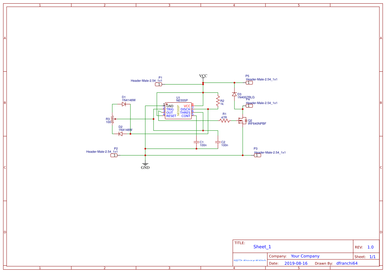The width and height of the screenshot is (386, 273).
Task: Click header connector P5 pin
Action: tap(249, 83)
